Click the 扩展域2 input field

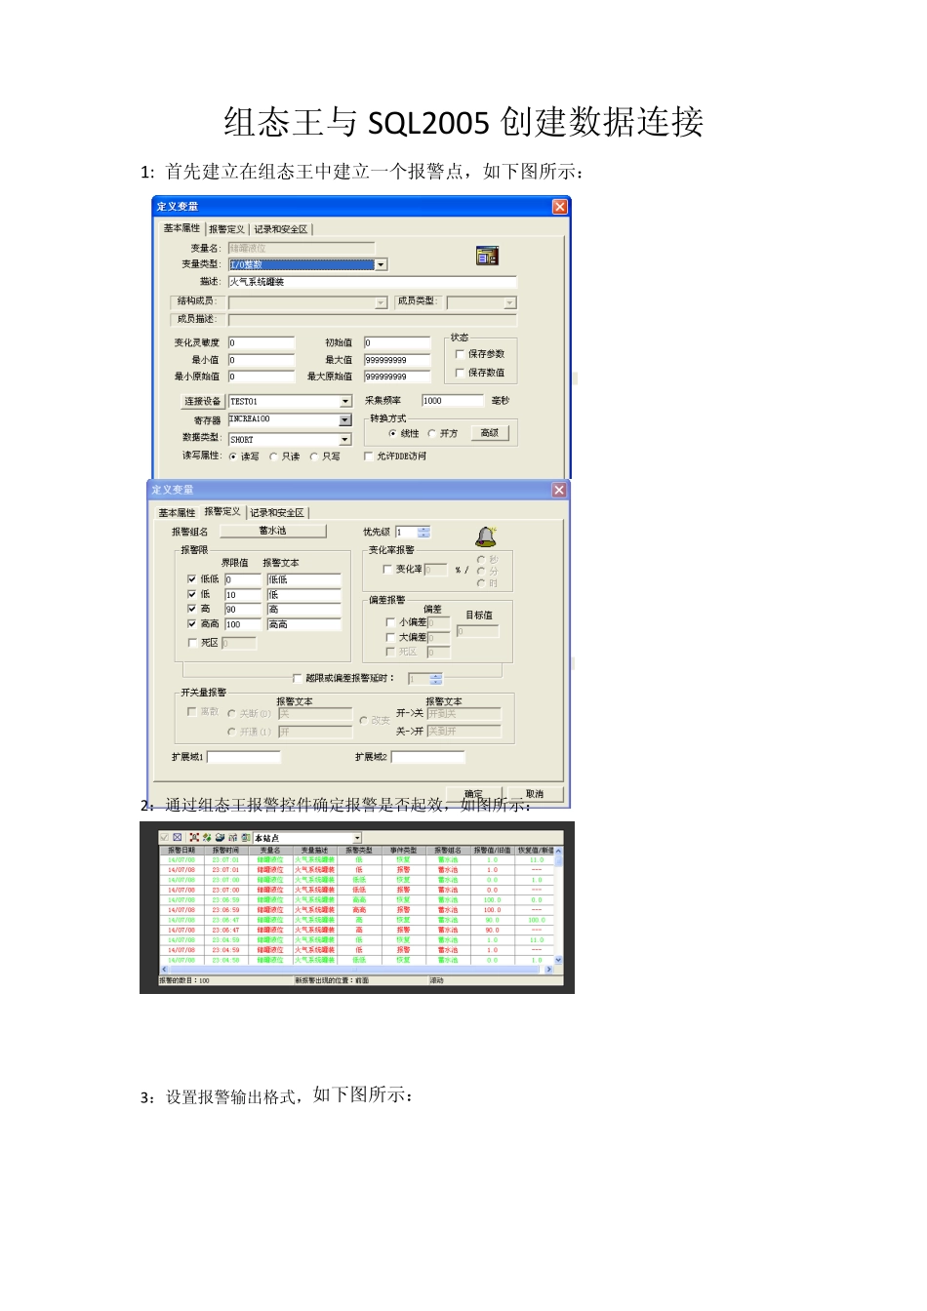[x=428, y=757]
